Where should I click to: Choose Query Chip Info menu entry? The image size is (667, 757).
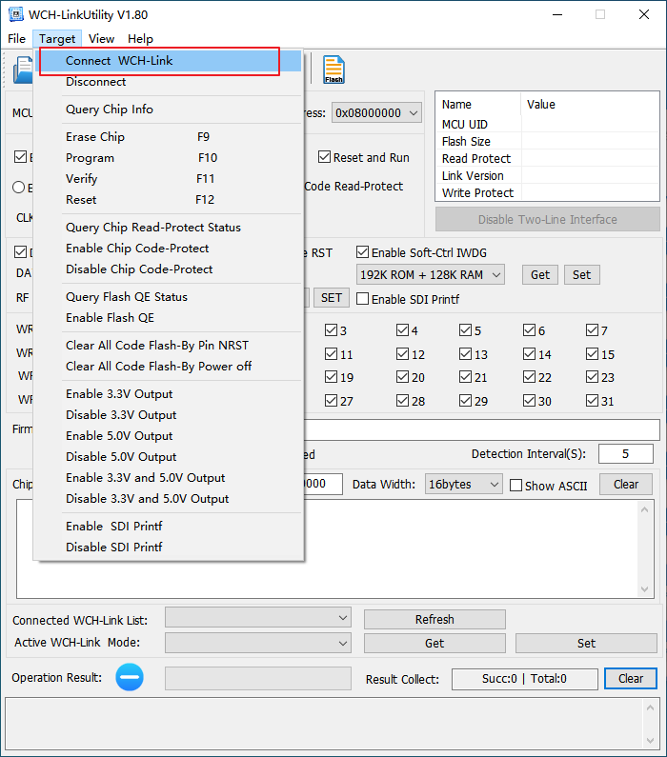pos(110,110)
